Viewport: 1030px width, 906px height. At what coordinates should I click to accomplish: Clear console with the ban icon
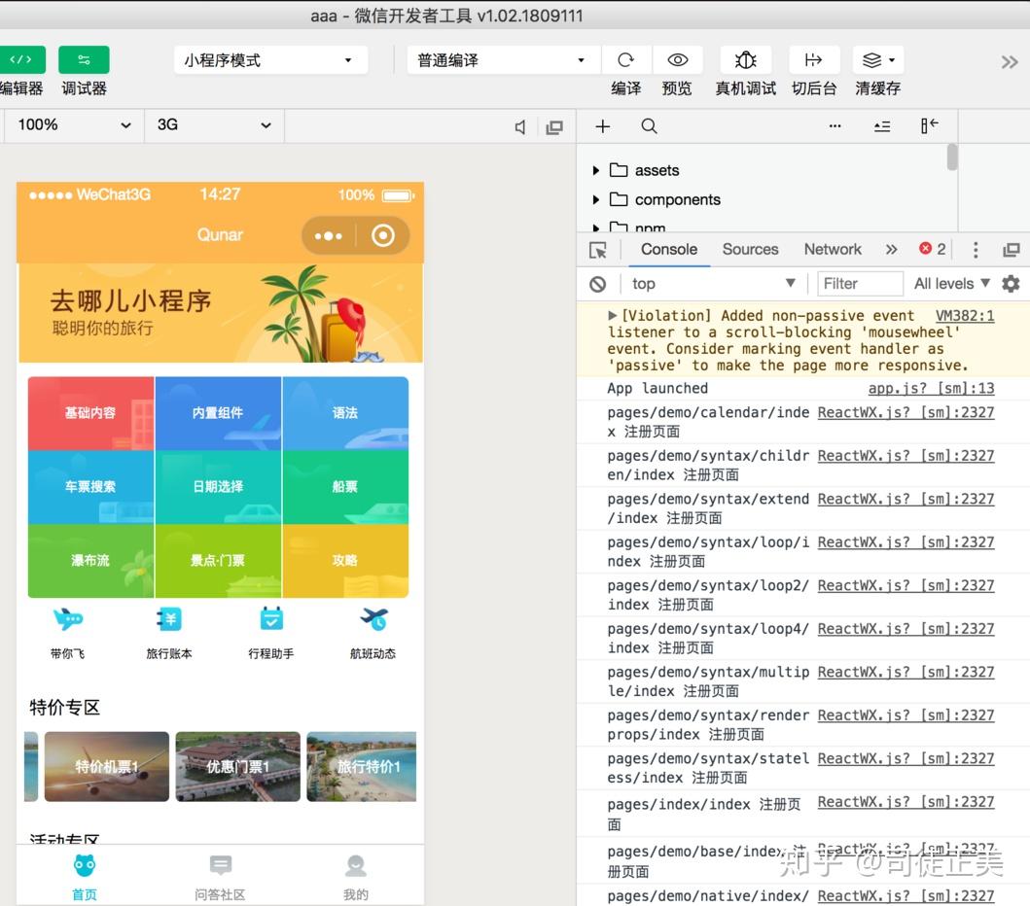tap(598, 284)
